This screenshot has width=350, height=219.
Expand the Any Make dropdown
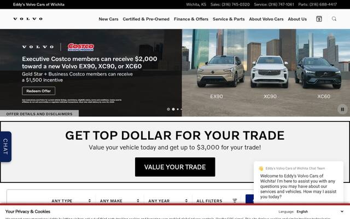coord(120,201)
